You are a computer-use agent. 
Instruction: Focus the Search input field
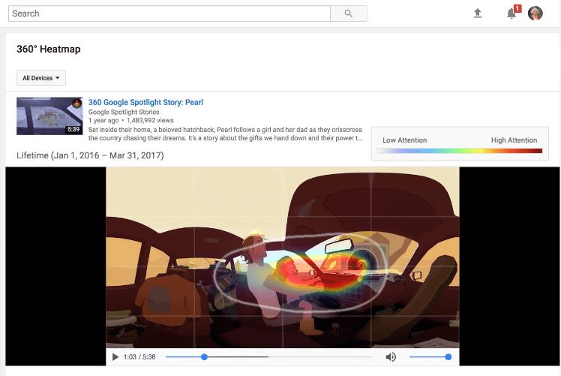(x=169, y=14)
